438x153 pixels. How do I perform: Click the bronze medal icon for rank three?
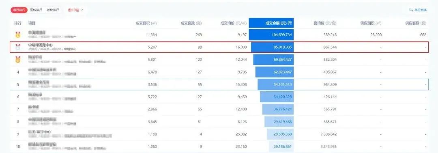click(18, 60)
